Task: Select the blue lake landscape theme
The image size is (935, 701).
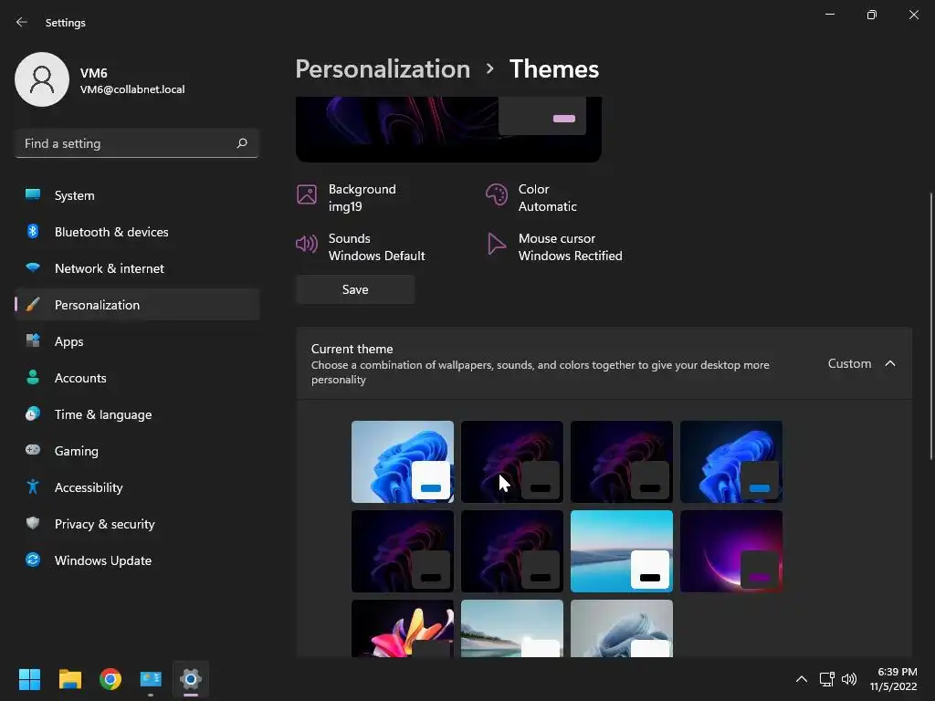Action: point(621,550)
